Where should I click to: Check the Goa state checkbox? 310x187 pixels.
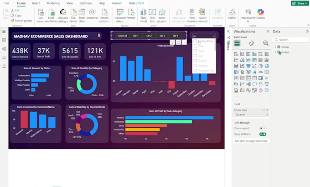195,56
